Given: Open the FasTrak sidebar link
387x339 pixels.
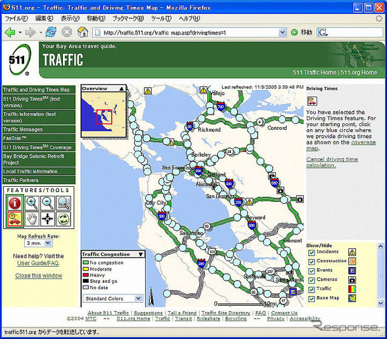Looking at the screenshot, I should [39, 138].
